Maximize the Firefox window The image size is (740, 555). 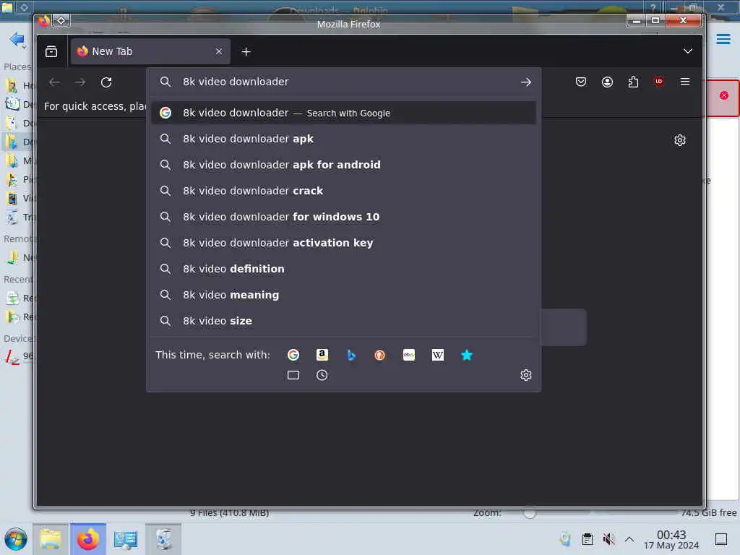point(655,20)
